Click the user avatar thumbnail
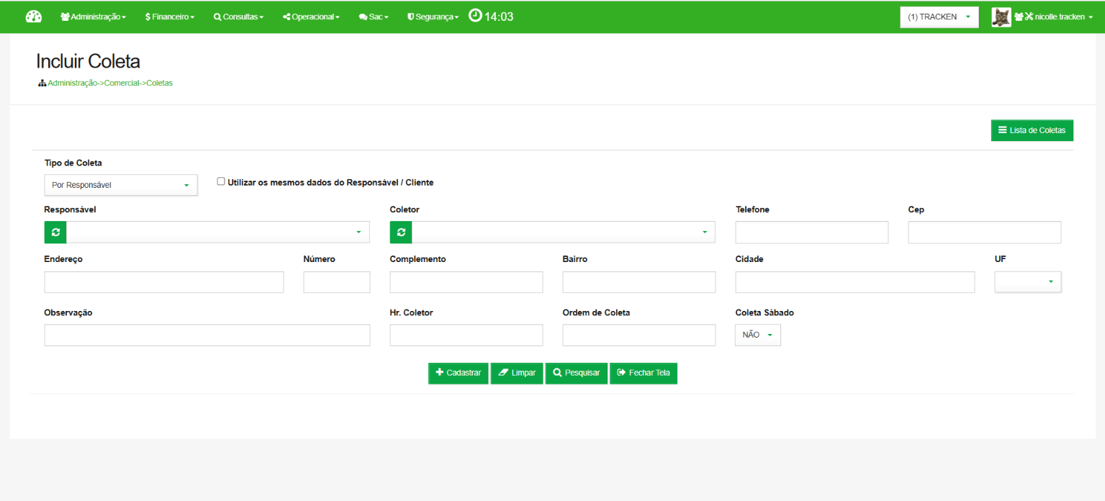 (1001, 17)
